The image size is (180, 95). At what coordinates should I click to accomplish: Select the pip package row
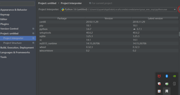(108, 25)
